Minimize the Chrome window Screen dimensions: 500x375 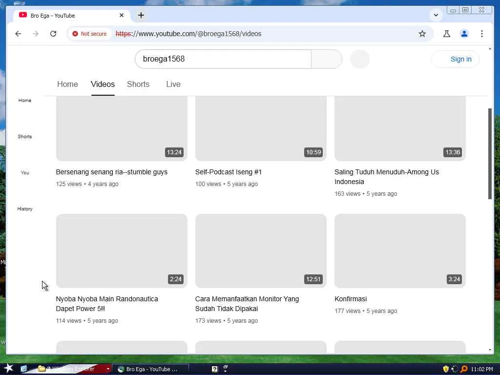click(x=453, y=10)
